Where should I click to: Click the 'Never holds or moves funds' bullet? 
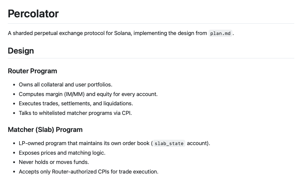pyautogui.click(x=54, y=162)
